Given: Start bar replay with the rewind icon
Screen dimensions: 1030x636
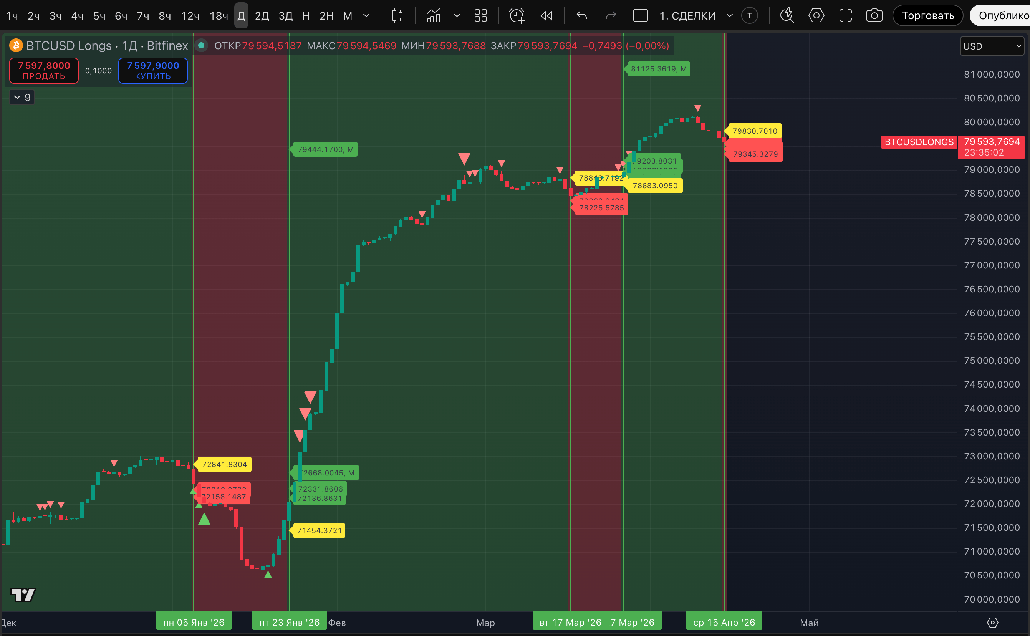Looking at the screenshot, I should click(546, 16).
